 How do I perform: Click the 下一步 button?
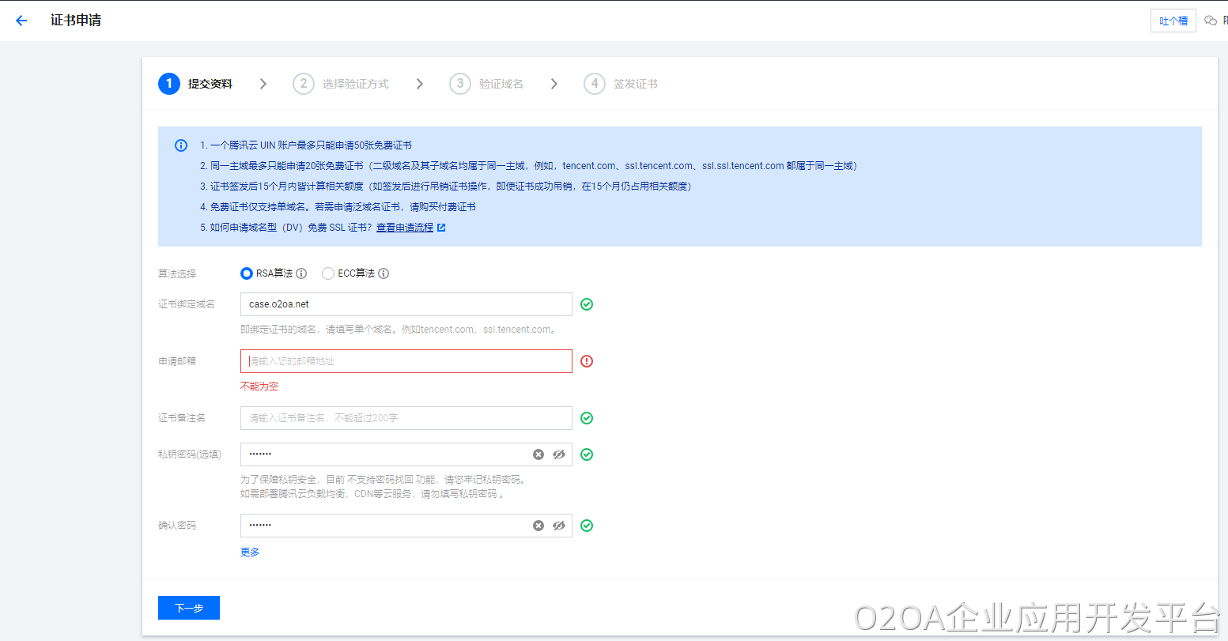(189, 608)
